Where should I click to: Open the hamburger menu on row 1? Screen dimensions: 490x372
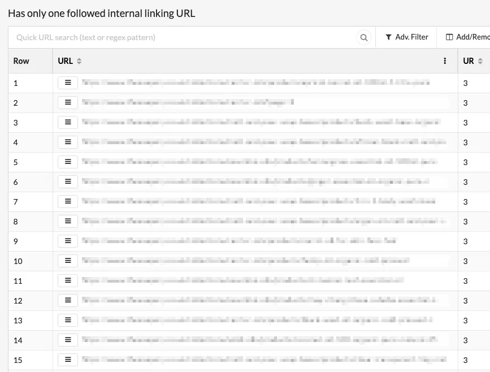pyautogui.click(x=68, y=83)
